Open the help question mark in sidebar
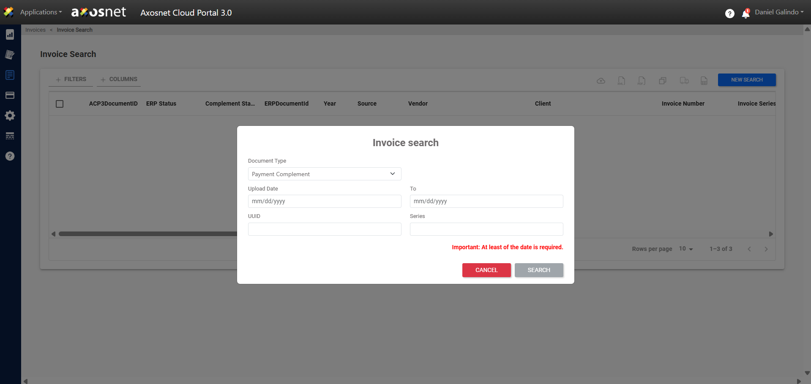Image resolution: width=811 pixels, height=384 pixels. click(x=10, y=156)
